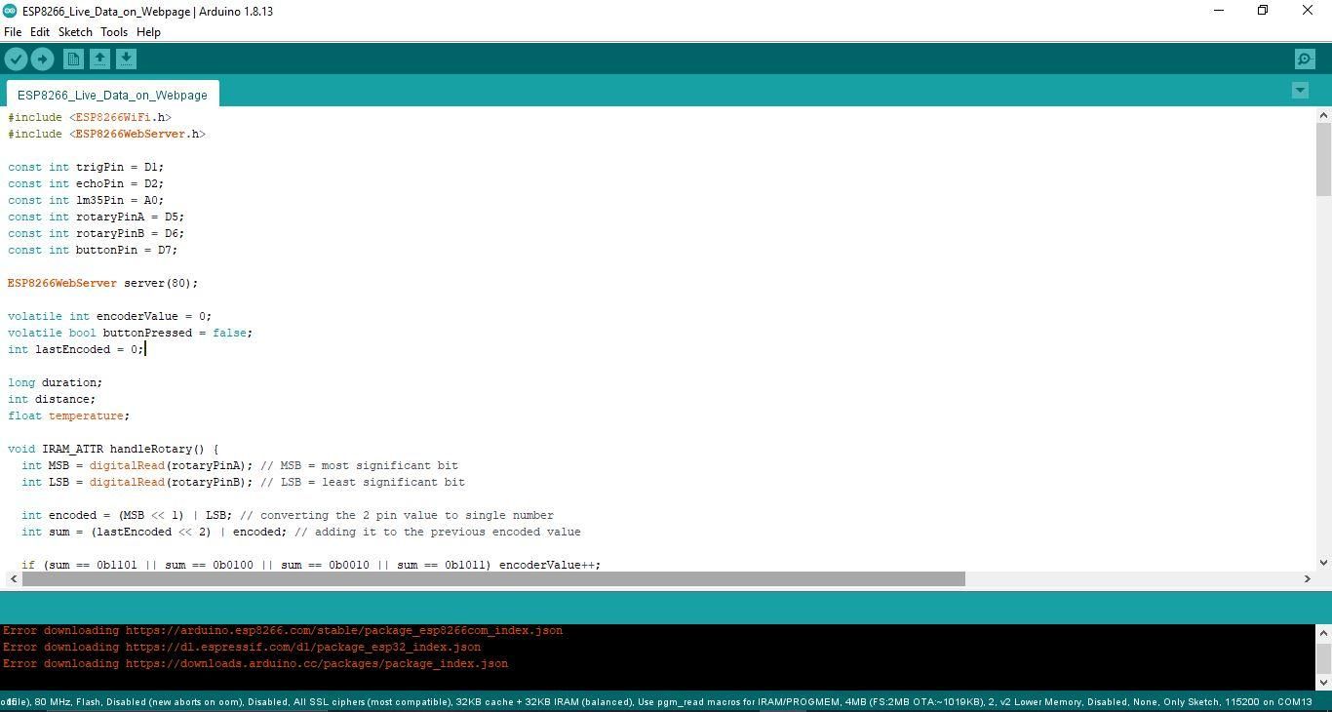Image resolution: width=1332 pixels, height=712 pixels.
Task: Open the Help menu
Action: pyautogui.click(x=148, y=32)
